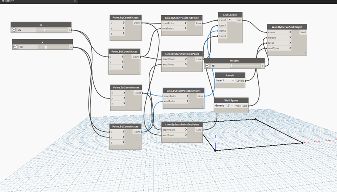Click the Height slider track
This screenshot has width=337, height=192.
point(245,66)
